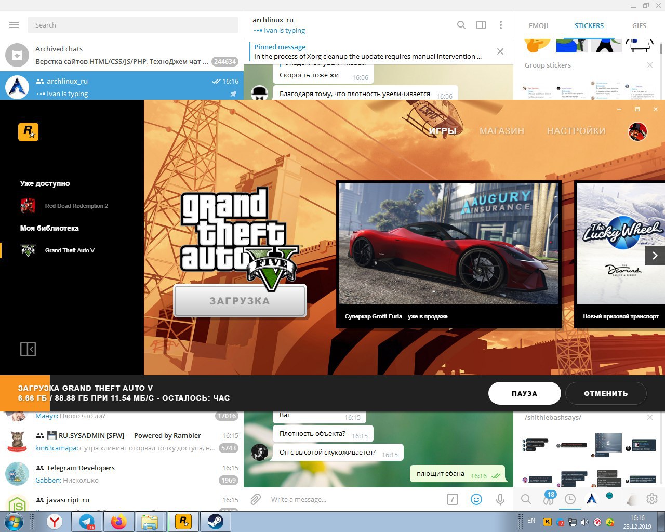This screenshot has height=532, width=665.
Task: Click the orange download progress bar
Action: click(x=25, y=393)
